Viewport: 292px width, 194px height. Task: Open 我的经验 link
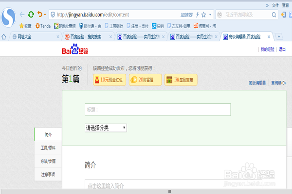coord(267,49)
